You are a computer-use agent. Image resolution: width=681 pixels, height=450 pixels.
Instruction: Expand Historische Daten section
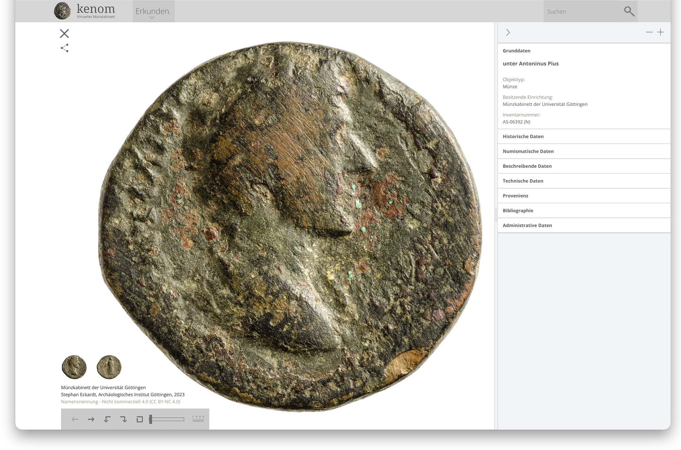coord(523,136)
